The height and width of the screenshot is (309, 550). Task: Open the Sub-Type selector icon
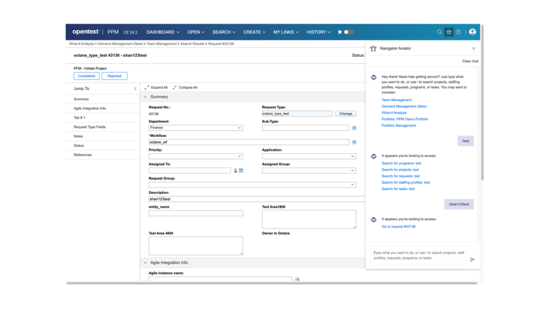coord(354,128)
